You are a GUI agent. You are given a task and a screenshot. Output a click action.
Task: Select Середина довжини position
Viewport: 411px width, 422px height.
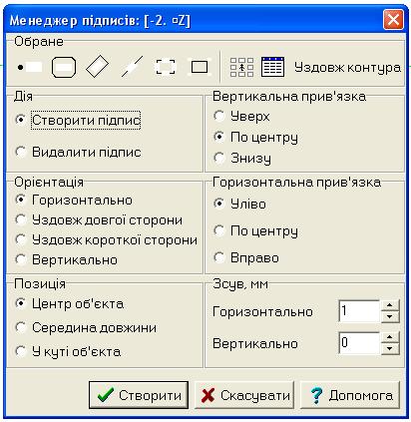pos(86,328)
